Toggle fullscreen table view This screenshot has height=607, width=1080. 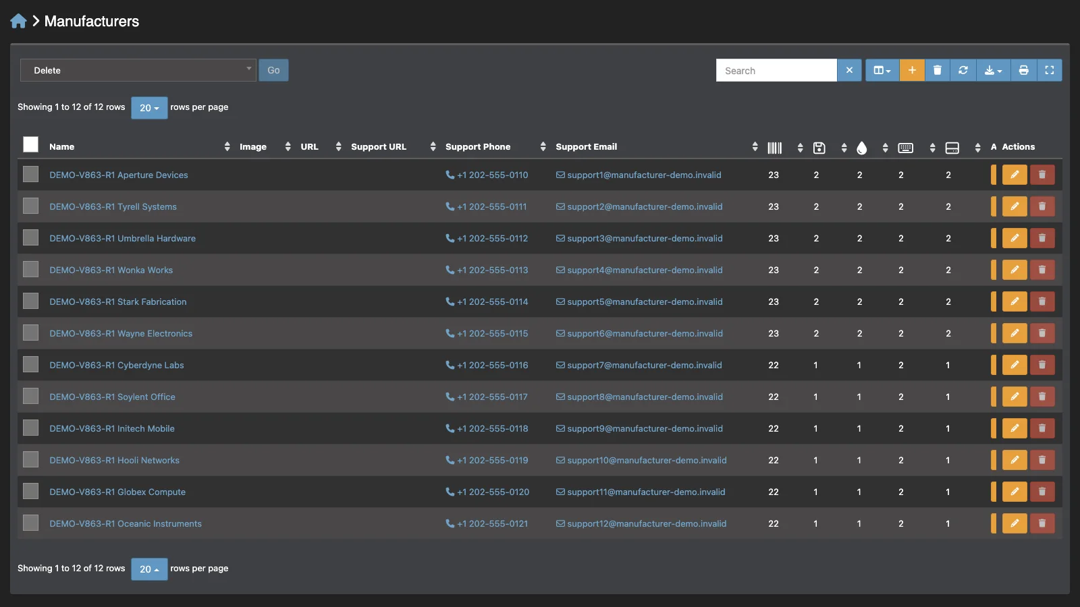[1049, 70]
